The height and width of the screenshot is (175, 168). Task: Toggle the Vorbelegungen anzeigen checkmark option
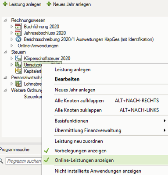click(x=105, y=150)
